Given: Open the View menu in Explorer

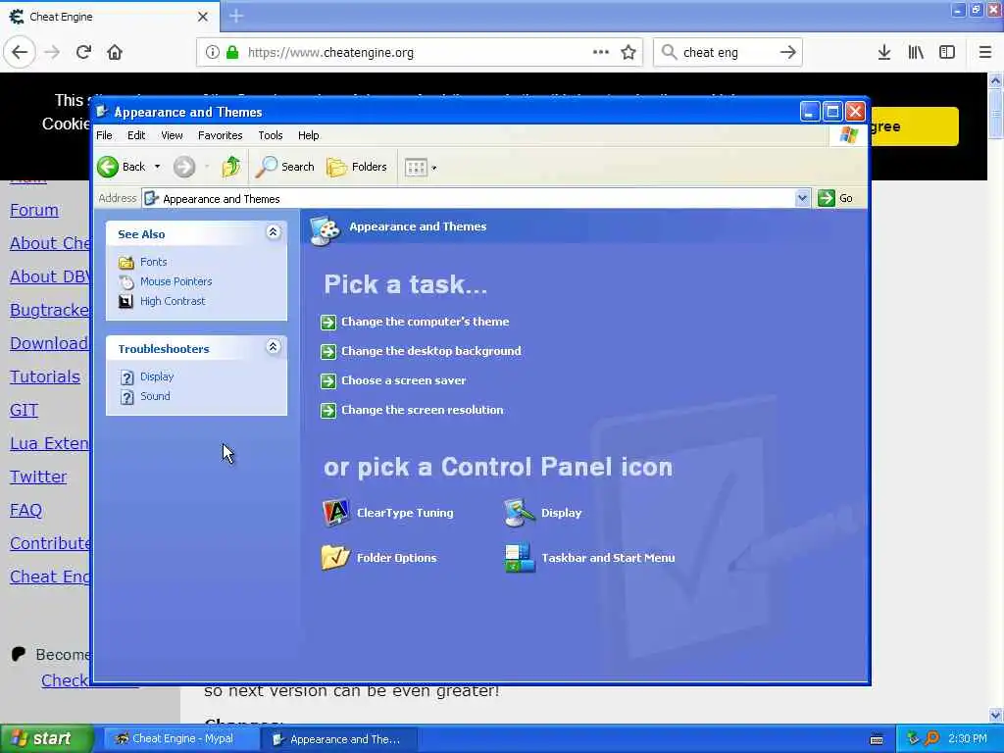Looking at the screenshot, I should [x=172, y=135].
